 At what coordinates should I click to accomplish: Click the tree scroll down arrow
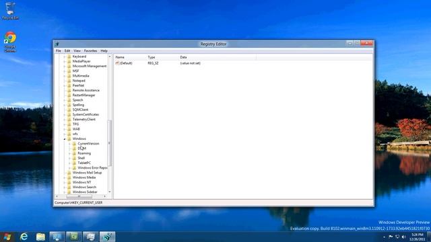point(110,192)
